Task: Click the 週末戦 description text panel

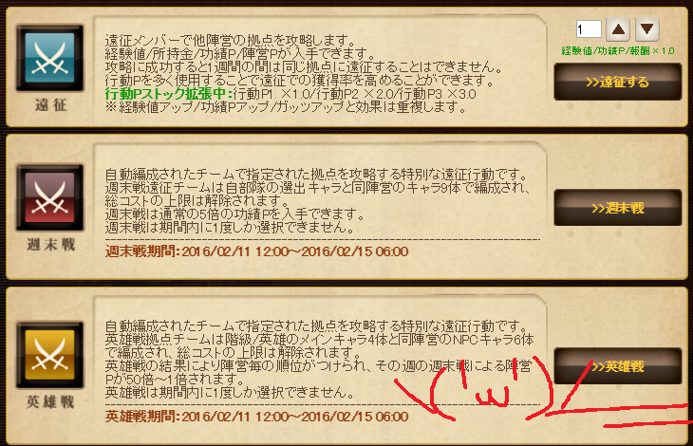Action: tap(321, 210)
